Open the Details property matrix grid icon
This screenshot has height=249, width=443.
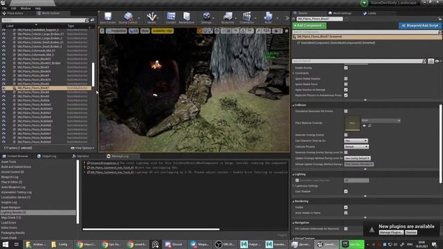tap(431, 61)
